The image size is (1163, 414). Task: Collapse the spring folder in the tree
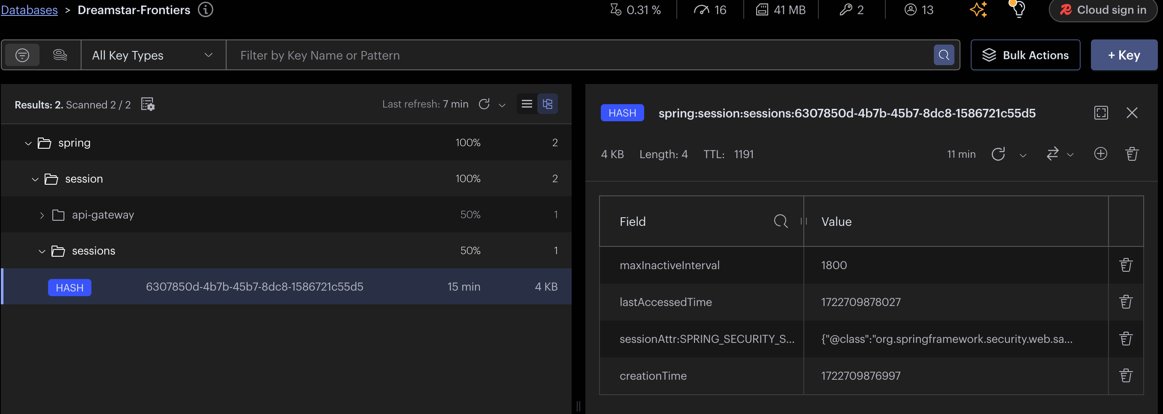click(28, 143)
